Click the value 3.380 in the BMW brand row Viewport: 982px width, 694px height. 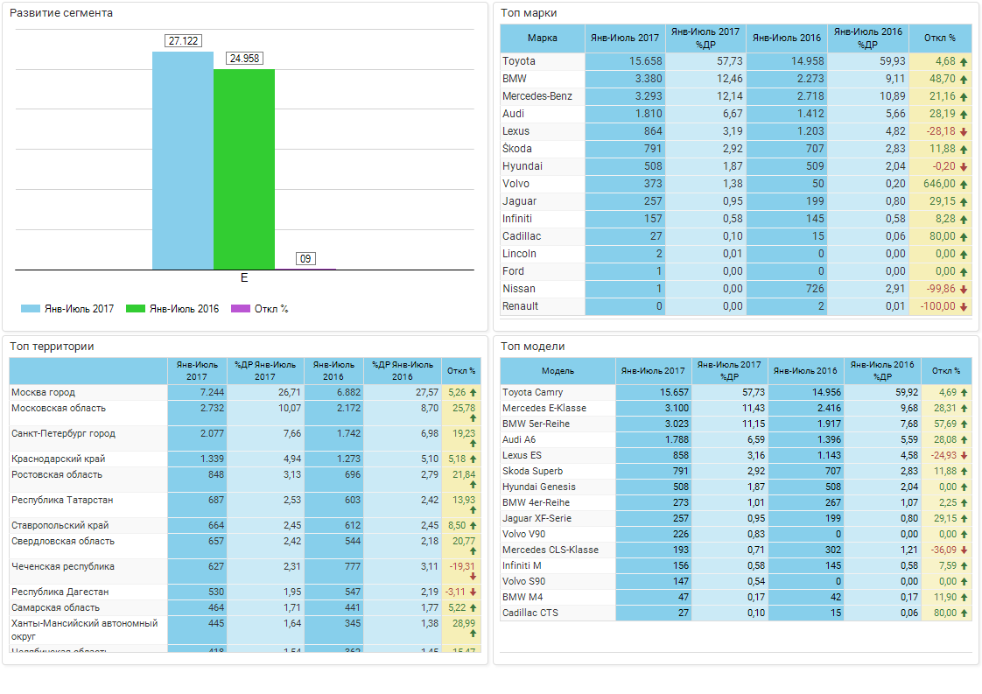pyautogui.click(x=649, y=79)
